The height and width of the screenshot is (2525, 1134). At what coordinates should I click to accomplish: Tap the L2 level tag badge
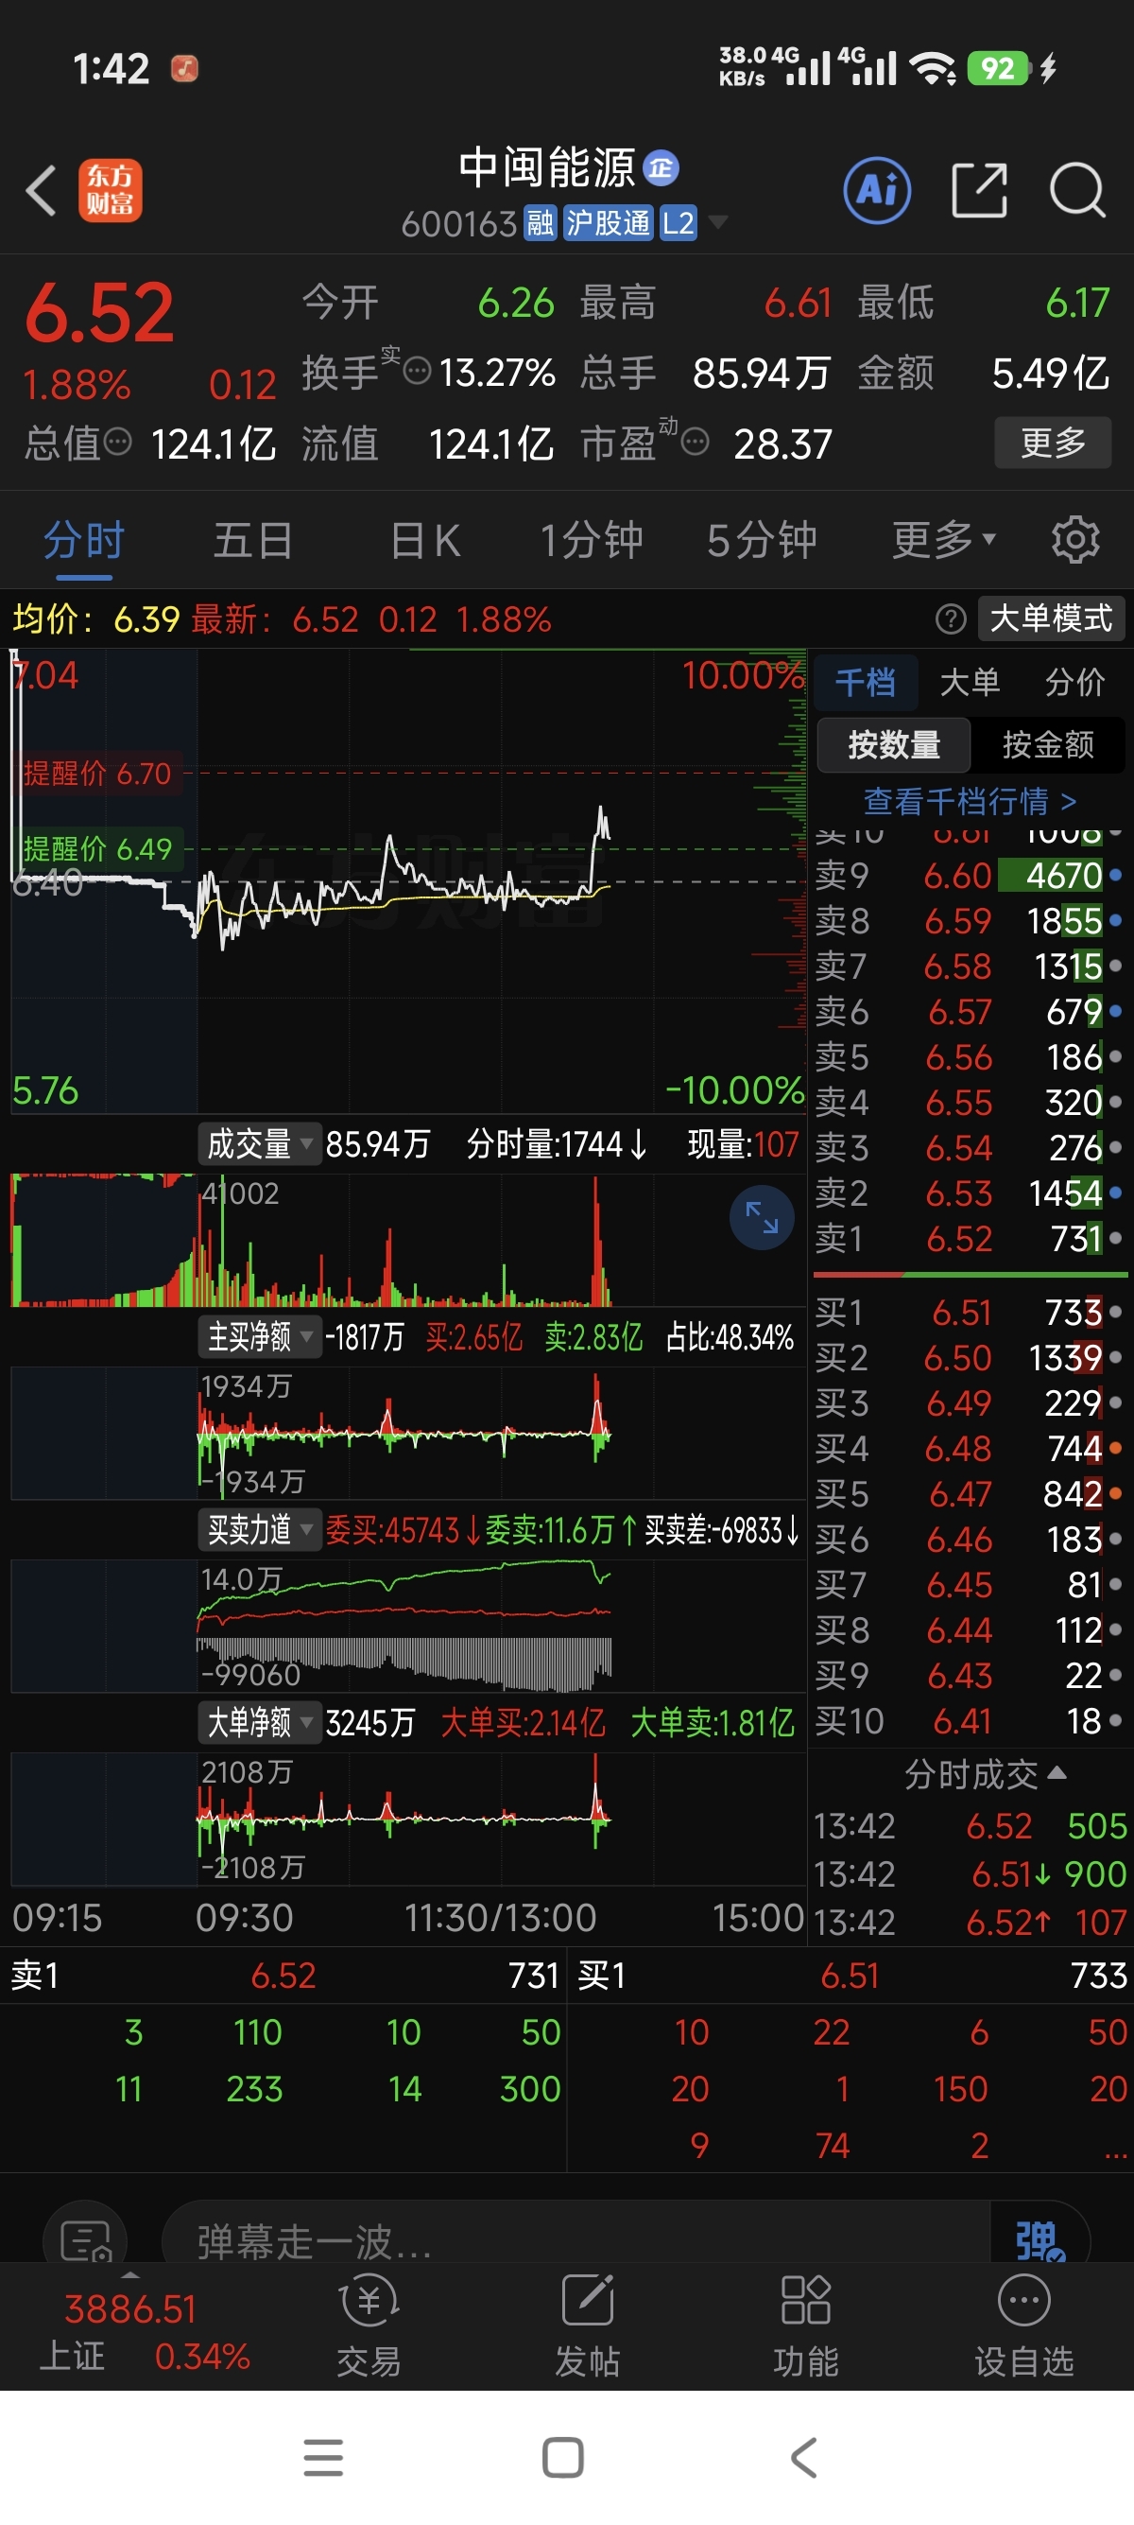point(678,223)
